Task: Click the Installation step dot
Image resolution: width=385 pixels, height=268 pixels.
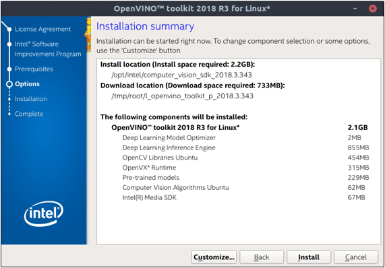Action: (9, 99)
